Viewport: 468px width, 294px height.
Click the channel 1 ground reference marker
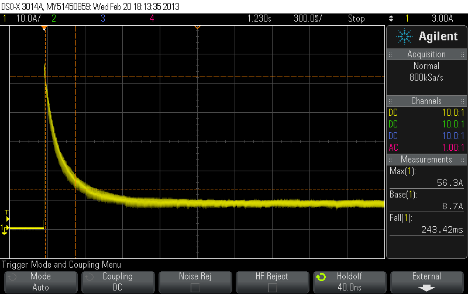coord(5,229)
